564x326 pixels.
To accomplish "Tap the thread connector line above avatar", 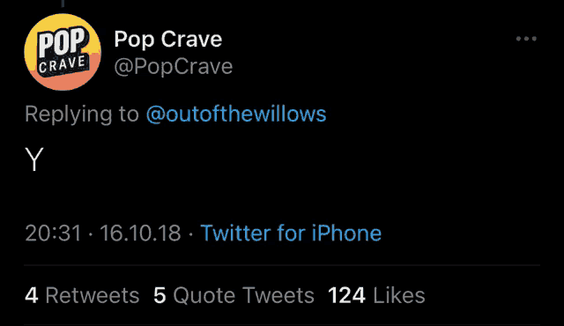I will [x=63, y=4].
